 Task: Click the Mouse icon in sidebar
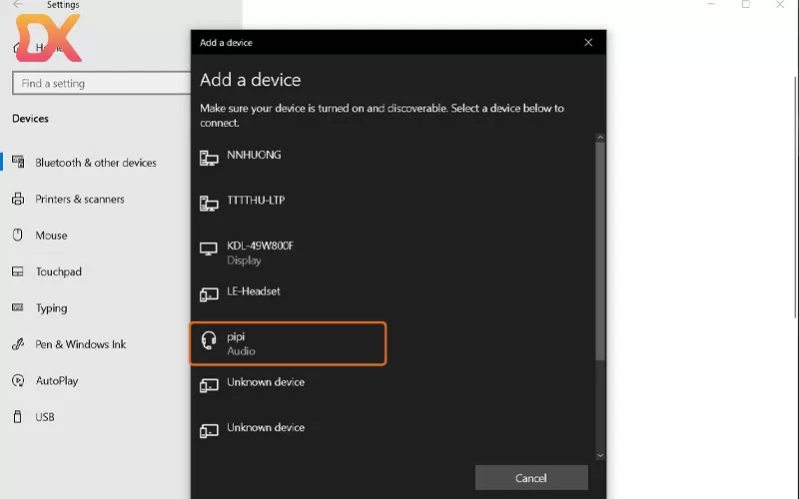[x=17, y=236]
